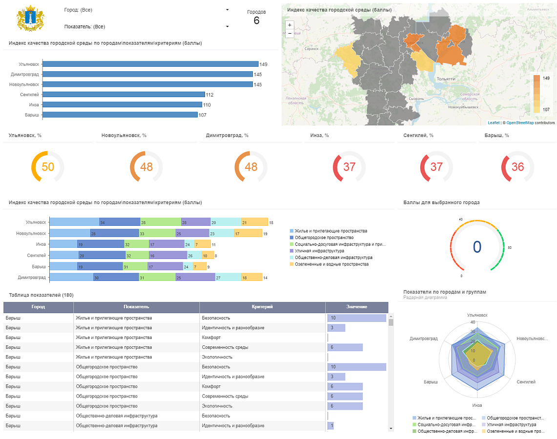Select the Барыш bar with value 107
The image size is (557, 439).
[120, 115]
